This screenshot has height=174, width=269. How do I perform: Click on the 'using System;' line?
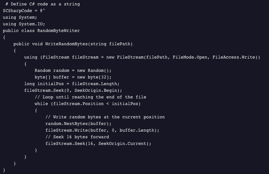point(20,17)
